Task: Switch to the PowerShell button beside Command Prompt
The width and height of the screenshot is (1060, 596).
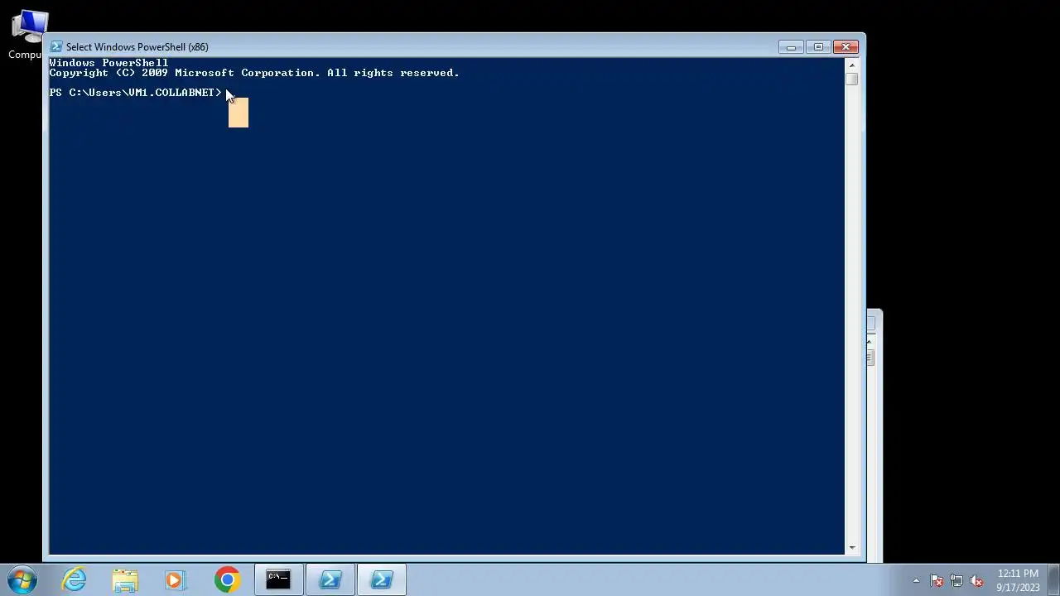Action: tap(330, 579)
